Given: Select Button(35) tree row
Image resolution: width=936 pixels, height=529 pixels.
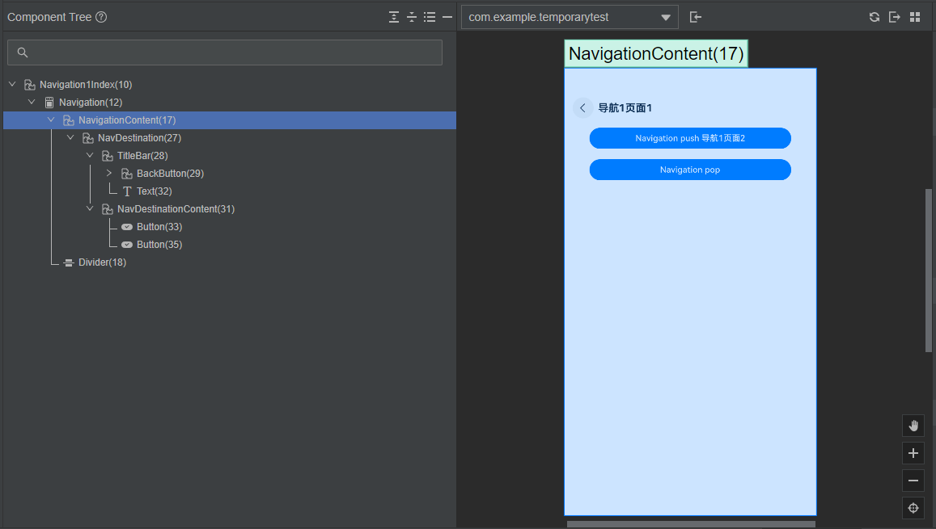Looking at the screenshot, I should pyautogui.click(x=230, y=245).
